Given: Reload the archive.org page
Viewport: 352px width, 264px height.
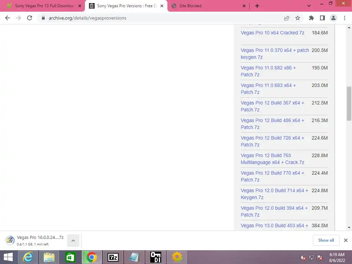Looking at the screenshot, I should [x=30, y=18].
